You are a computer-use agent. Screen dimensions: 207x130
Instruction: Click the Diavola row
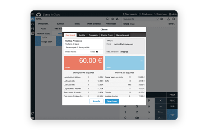(x=125, y=92)
